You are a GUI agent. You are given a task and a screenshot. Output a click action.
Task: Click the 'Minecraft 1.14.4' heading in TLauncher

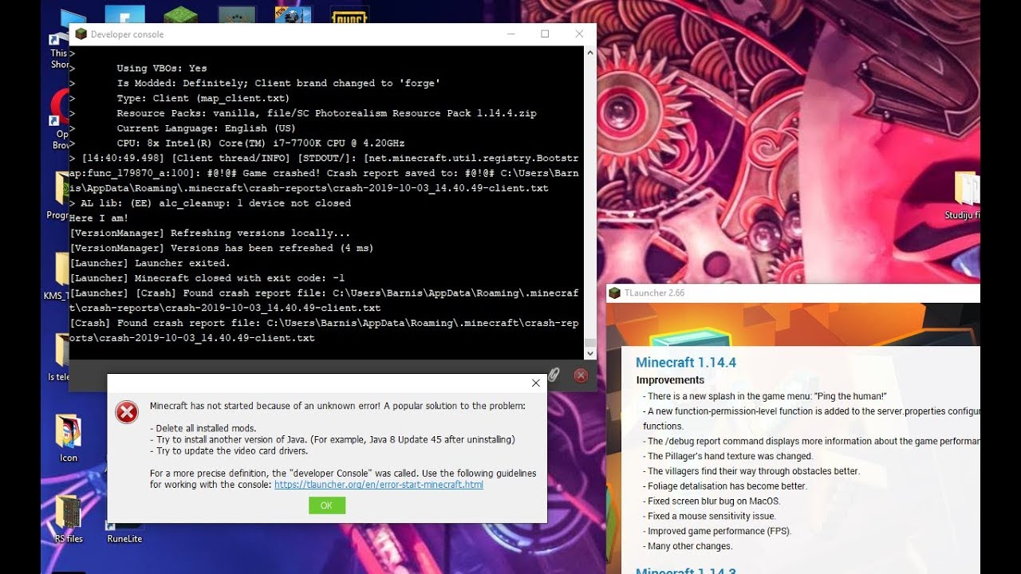pos(686,363)
